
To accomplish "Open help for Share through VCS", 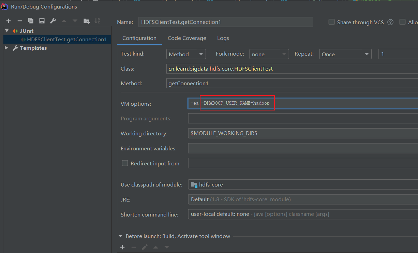I will click(x=390, y=22).
